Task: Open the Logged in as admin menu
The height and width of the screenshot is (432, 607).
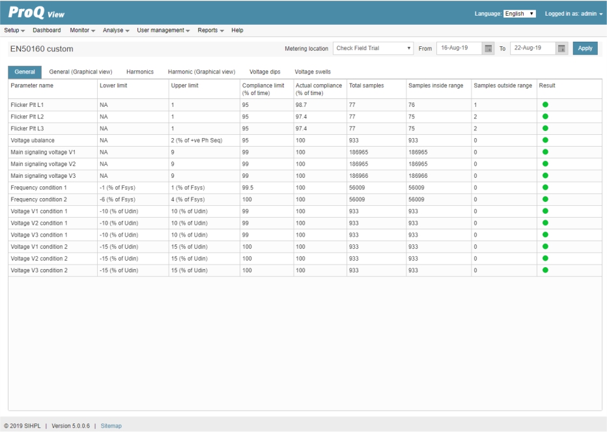Action: click(x=574, y=14)
